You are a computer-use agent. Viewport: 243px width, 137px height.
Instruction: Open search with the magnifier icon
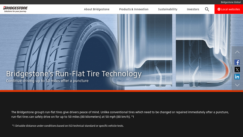[x=207, y=9]
